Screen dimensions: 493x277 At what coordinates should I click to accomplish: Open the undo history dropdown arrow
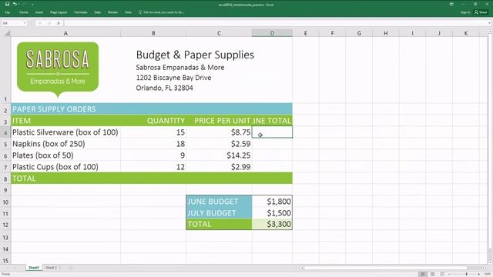coord(18,5)
